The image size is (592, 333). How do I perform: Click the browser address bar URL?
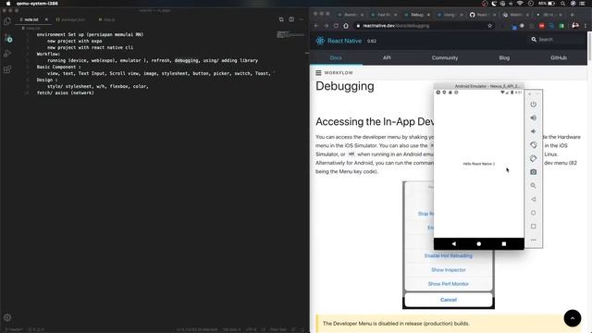pyautogui.click(x=396, y=26)
